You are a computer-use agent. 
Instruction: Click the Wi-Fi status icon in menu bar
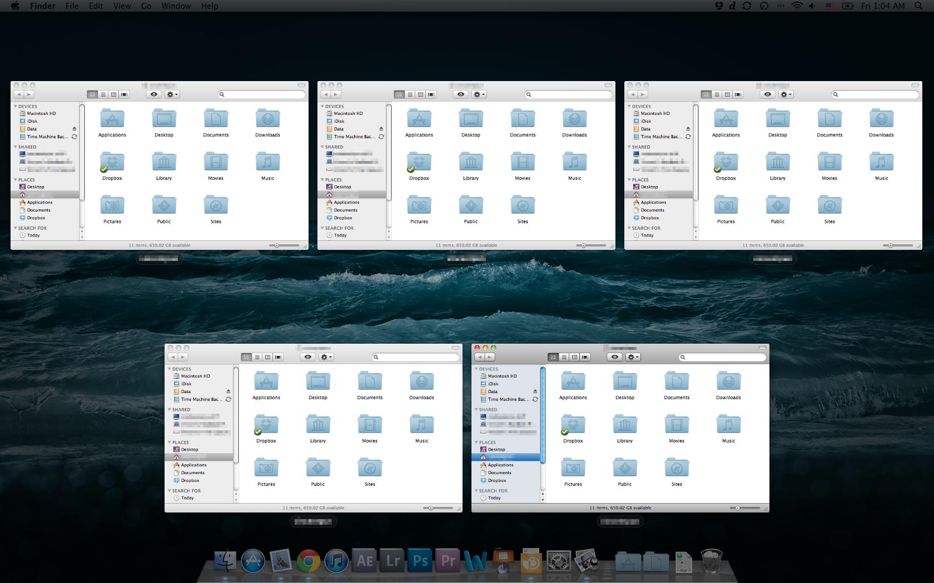(x=797, y=6)
